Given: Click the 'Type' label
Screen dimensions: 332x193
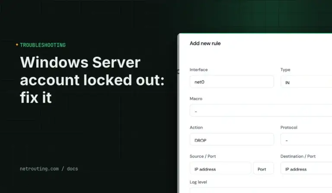Looking at the screenshot, I should tap(285, 70).
